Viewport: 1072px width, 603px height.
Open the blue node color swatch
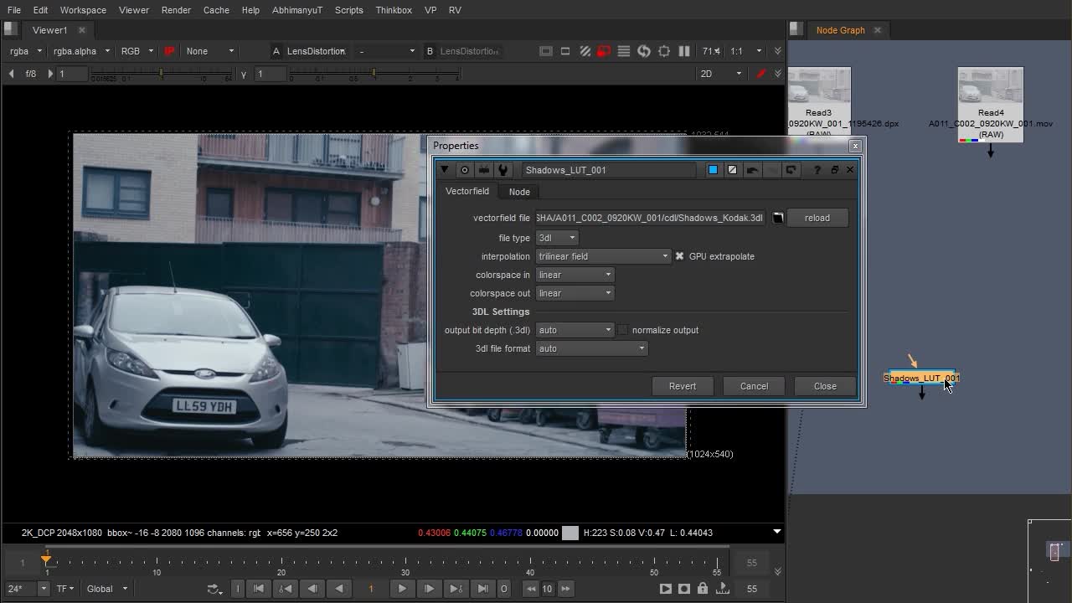coord(713,170)
